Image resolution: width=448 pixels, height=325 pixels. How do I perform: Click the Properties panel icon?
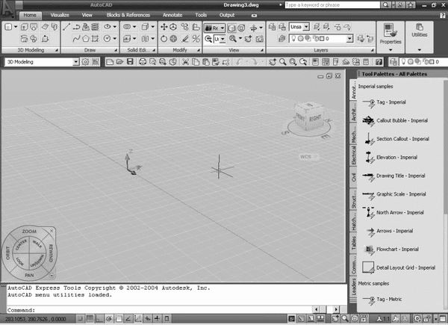tap(391, 31)
